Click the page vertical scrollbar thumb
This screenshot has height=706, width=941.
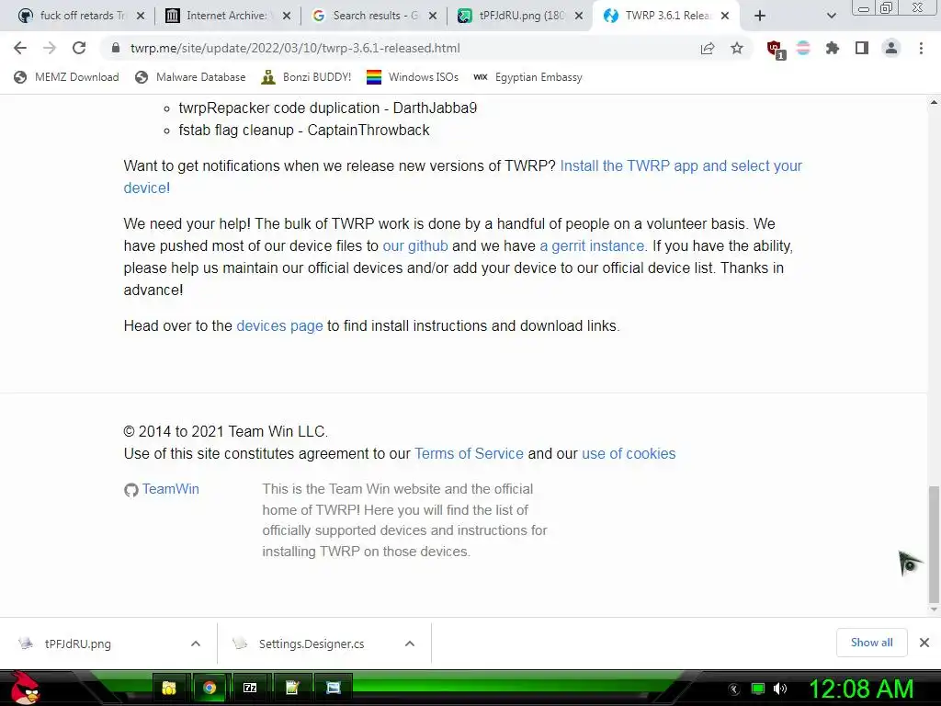934,544
